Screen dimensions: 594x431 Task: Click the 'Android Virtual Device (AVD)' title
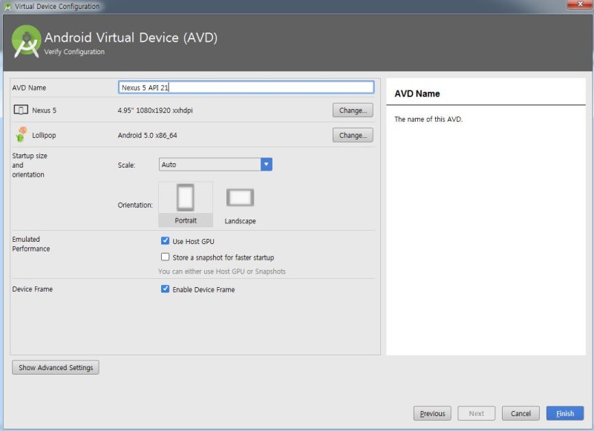click(131, 37)
